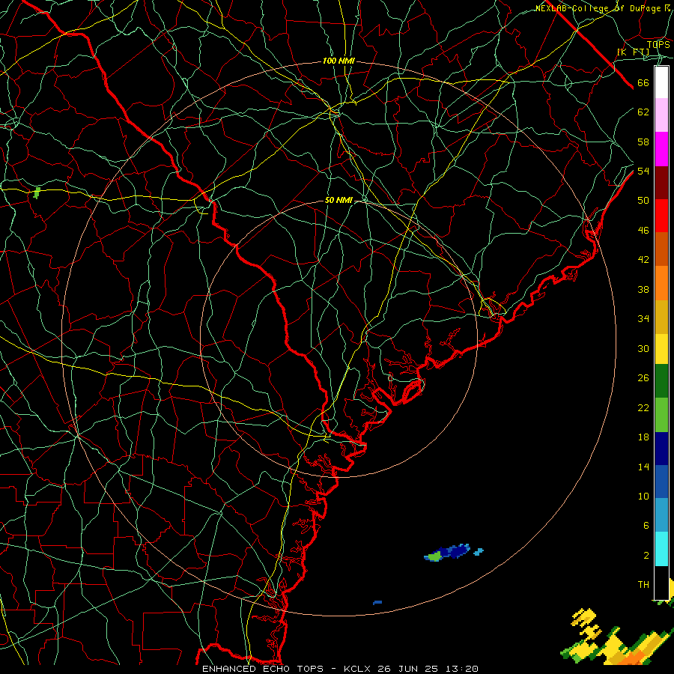The width and height of the screenshot is (674, 674).
Task: Pick the cyan 10 kft legend swatch
Action: tap(661, 549)
